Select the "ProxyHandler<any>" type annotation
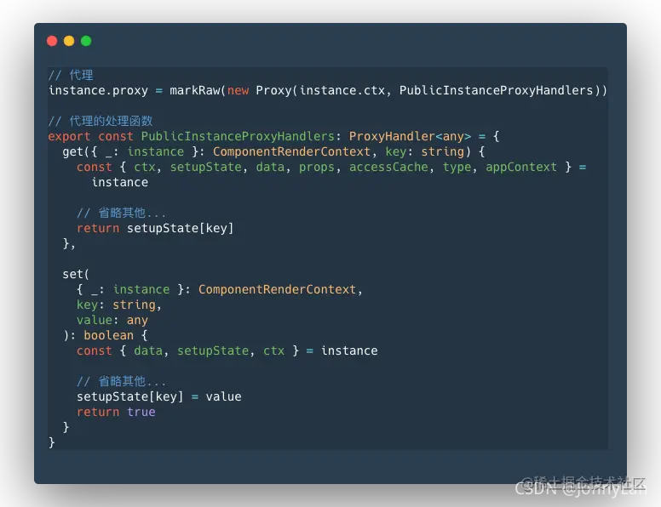This screenshot has height=507, width=661. [x=410, y=136]
